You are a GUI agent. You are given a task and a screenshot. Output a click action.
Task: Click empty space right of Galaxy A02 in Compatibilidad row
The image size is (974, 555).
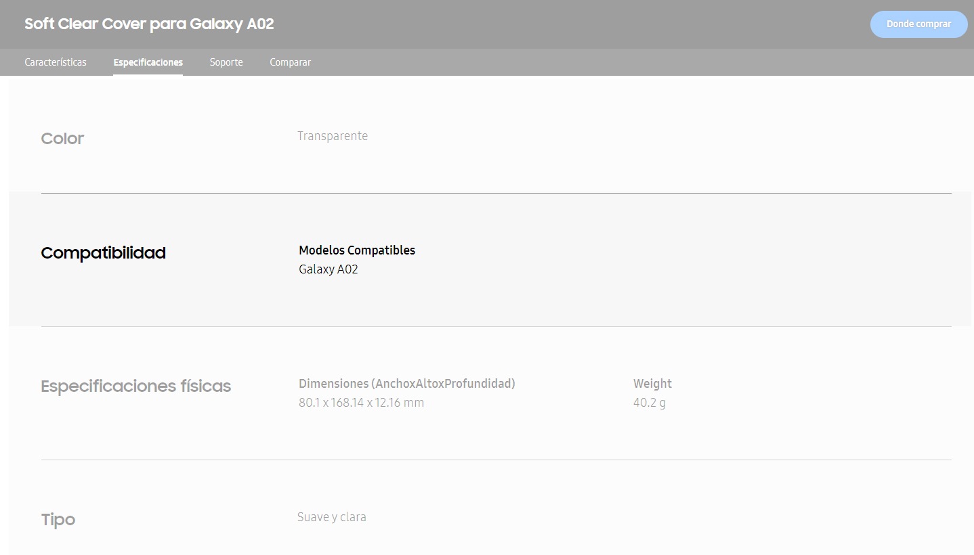coord(610,269)
